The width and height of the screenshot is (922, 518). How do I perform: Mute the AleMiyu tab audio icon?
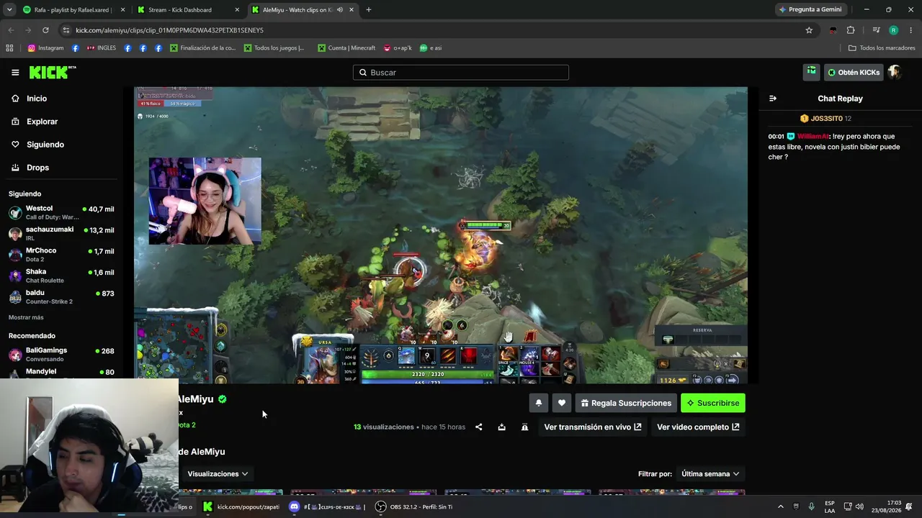339,10
